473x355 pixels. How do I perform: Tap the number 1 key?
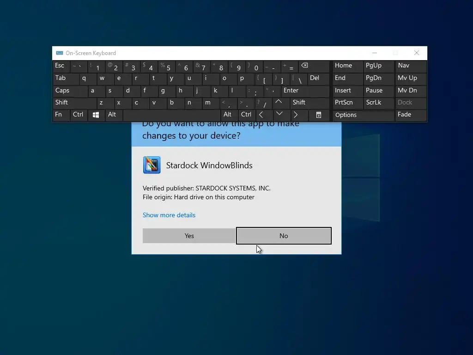(x=97, y=66)
